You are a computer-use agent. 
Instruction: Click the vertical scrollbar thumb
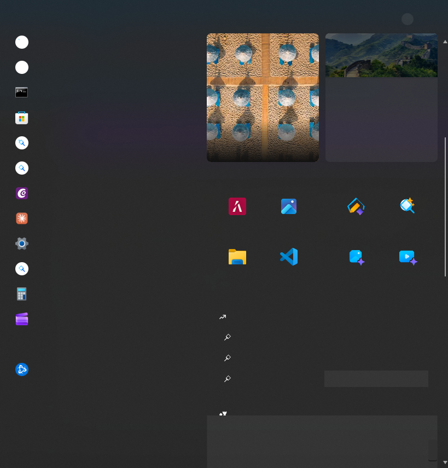[x=445, y=207]
